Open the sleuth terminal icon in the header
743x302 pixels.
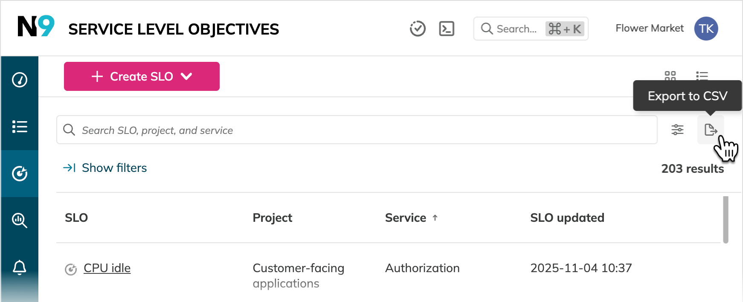pos(447,29)
